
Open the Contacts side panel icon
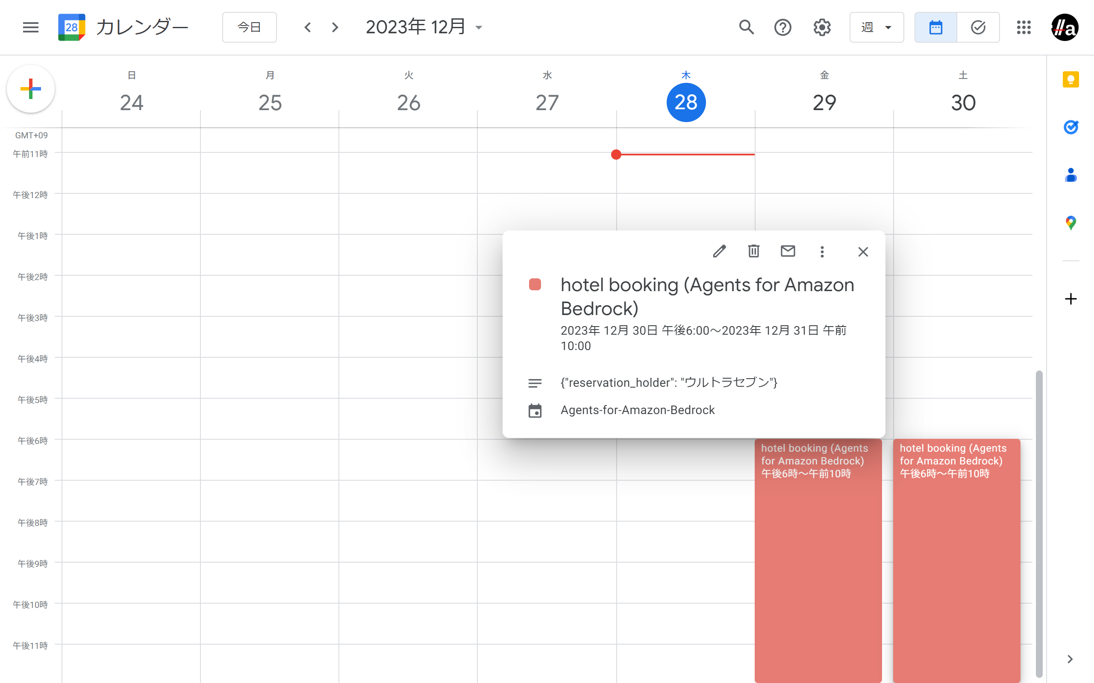tap(1070, 175)
